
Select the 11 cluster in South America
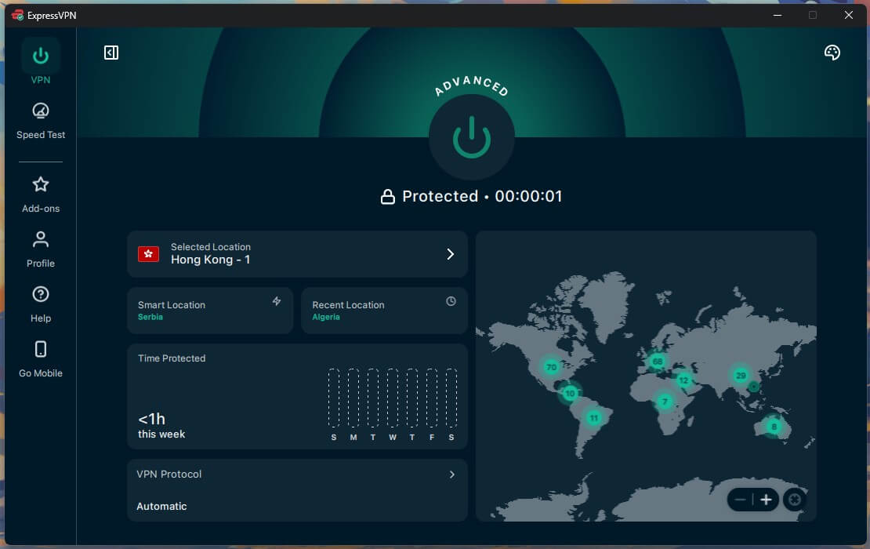(593, 418)
